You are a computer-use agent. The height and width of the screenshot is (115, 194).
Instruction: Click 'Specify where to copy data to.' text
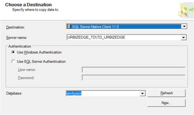pos(35,10)
